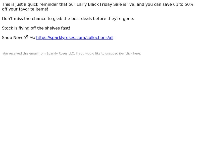Viewport: 201px width, 150px height.
Task: Select the 'Stock is flying off' sentence
Action: (36, 28)
